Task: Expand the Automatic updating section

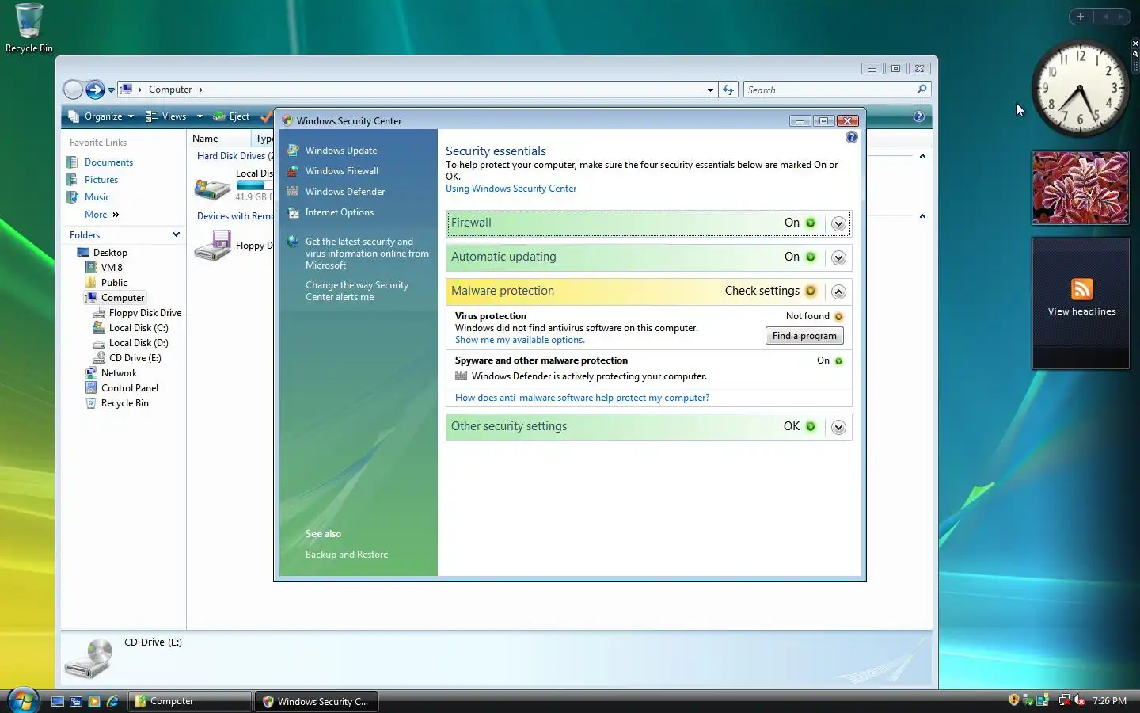Action: [838, 258]
